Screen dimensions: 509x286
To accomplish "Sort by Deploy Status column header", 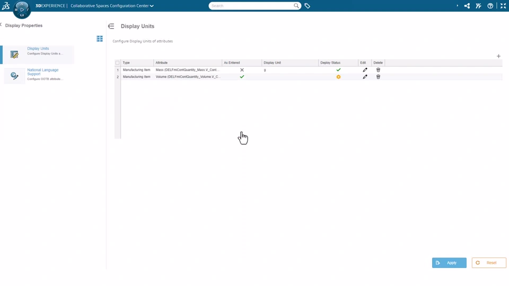I will [x=338, y=62].
